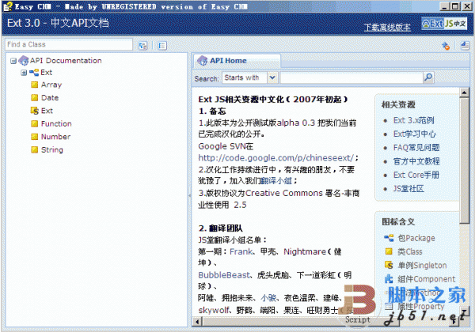Click the API Documentation root icon
475x332 pixels.
click(24, 61)
